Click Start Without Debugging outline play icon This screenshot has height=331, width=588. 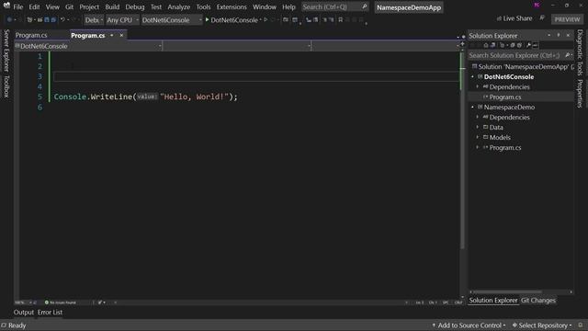pos(266,19)
